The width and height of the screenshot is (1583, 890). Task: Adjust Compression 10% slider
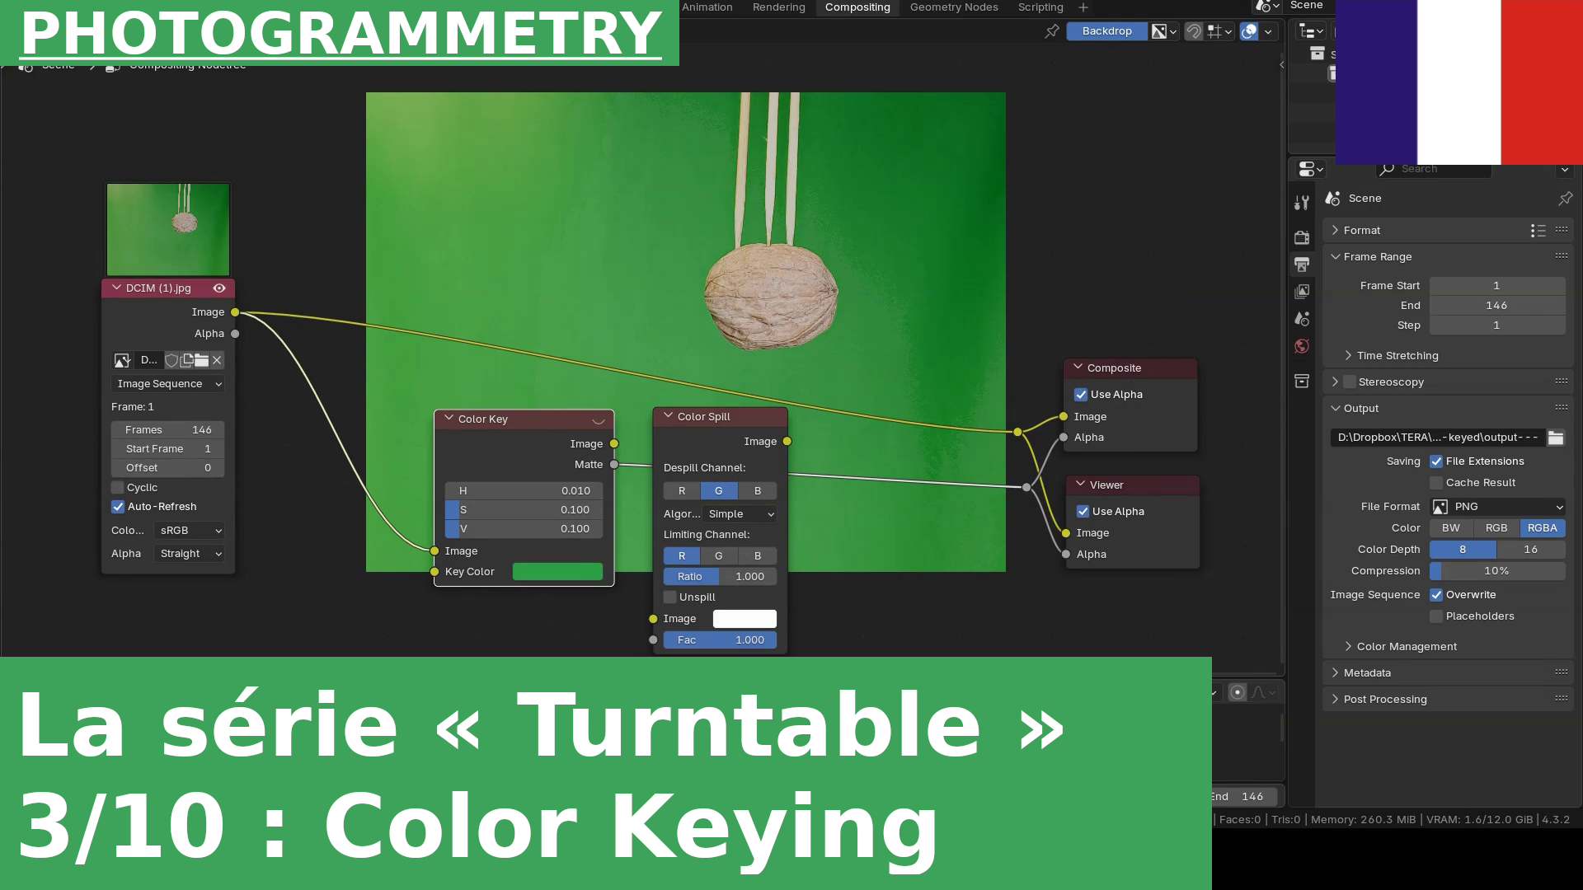pyautogui.click(x=1497, y=571)
